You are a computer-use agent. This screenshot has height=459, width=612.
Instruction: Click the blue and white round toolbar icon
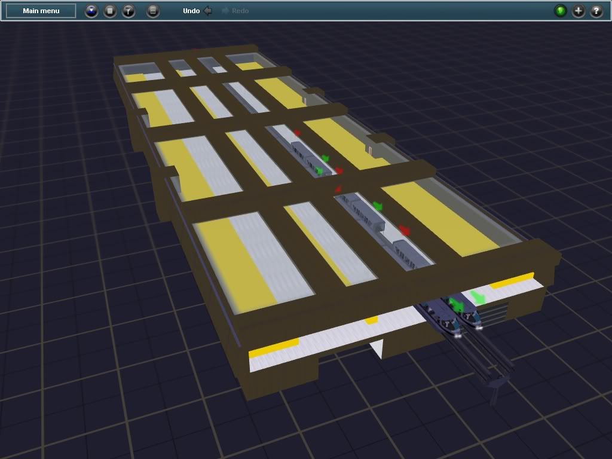(x=91, y=11)
